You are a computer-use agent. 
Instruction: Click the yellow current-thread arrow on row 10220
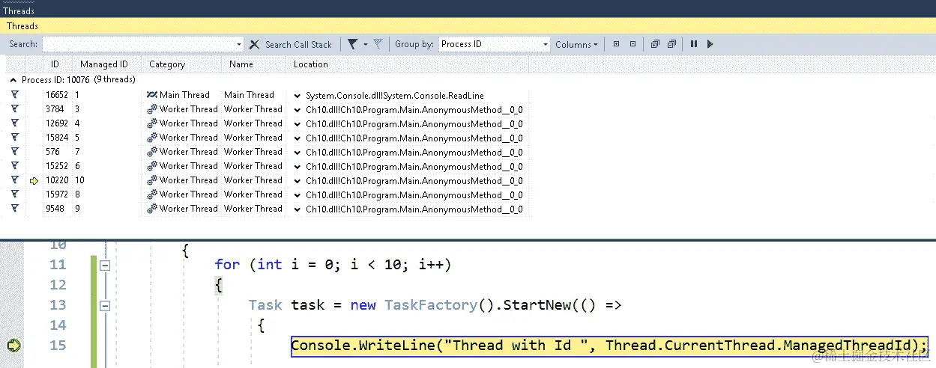pos(34,180)
